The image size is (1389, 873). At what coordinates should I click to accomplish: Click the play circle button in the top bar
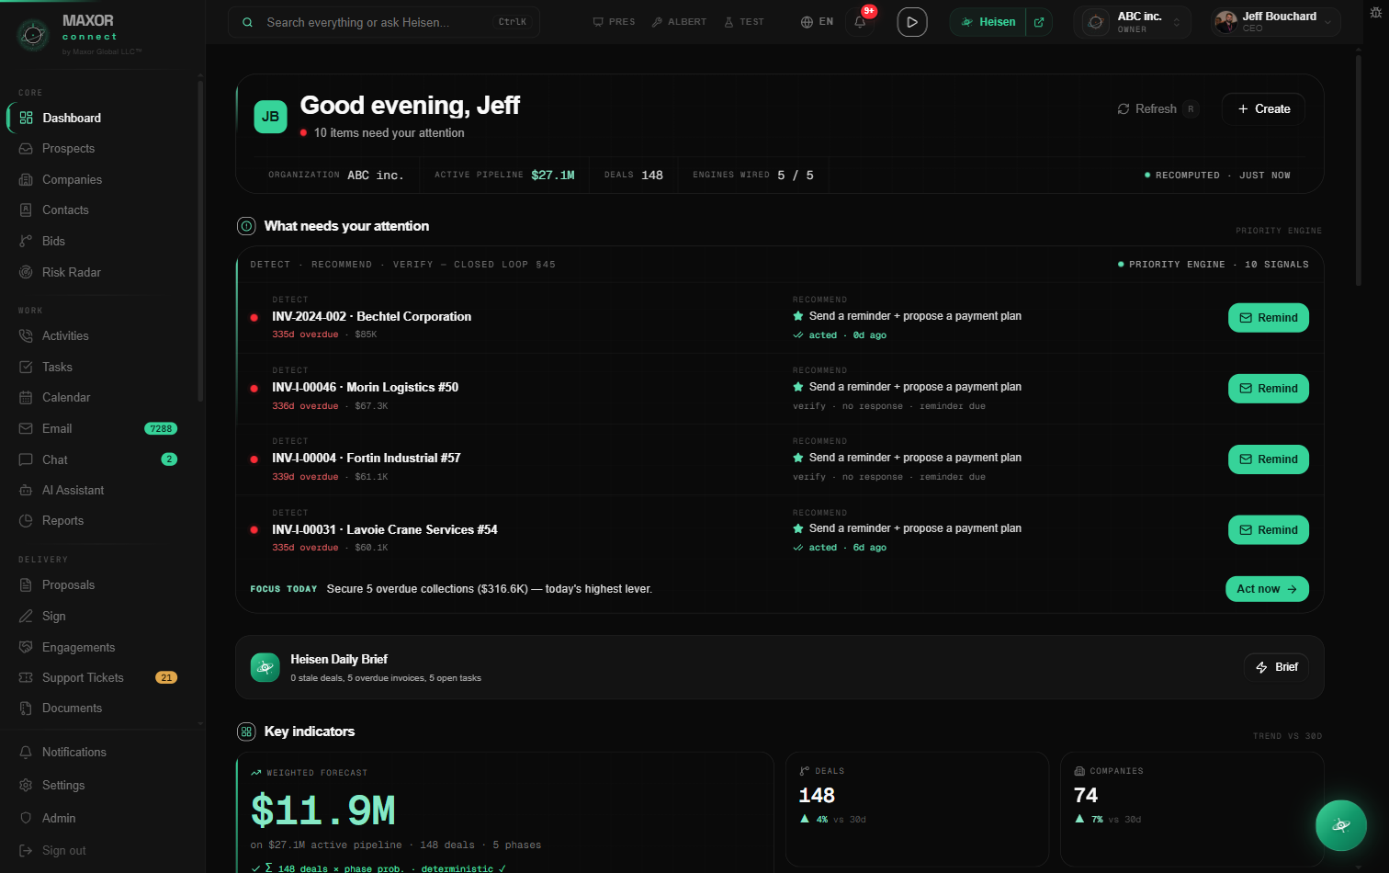[x=911, y=22]
